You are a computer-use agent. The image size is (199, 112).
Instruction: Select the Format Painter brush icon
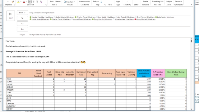[x=13, y=2]
